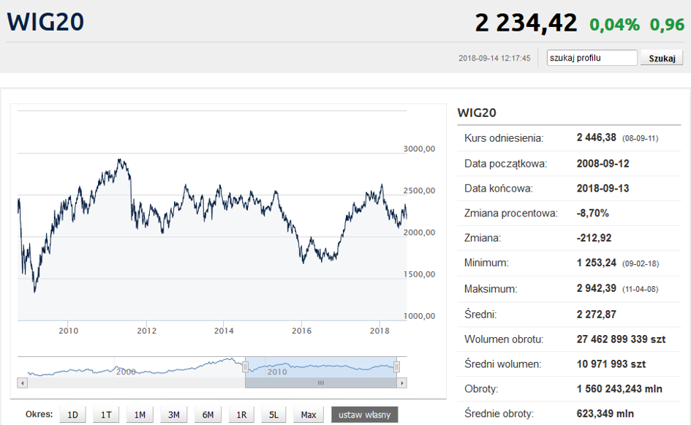Select the 3M period button
Screen dimensions: 691x425
(173, 415)
